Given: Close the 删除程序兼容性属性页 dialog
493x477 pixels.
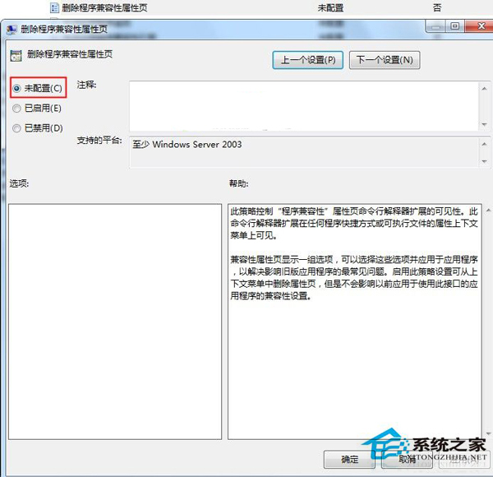Looking at the screenshot, I should 480,26.
